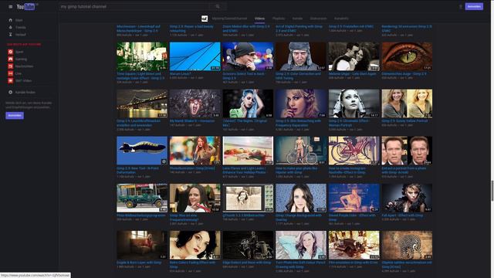This screenshot has height=278, width=494.
Task: Open 'Edge Detect and Neon with Gimp' title
Action: tap(247, 263)
